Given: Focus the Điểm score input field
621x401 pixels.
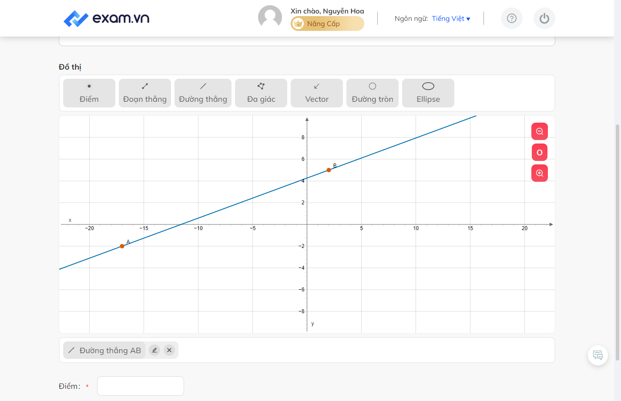Looking at the screenshot, I should (141, 386).
